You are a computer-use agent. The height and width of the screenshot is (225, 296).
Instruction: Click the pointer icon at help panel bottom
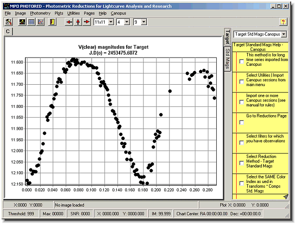click(285, 196)
